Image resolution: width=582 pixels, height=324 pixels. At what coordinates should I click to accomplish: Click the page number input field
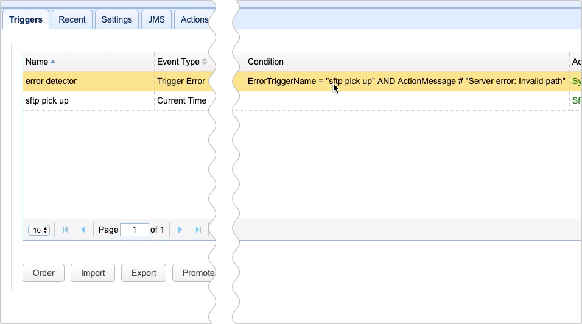point(134,230)
